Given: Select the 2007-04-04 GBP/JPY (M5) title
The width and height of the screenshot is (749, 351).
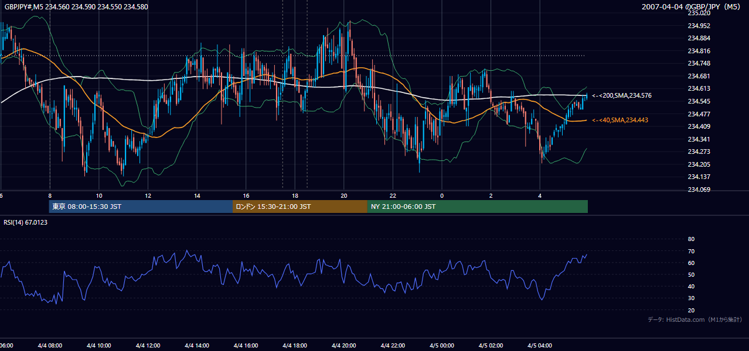Looking at the screenshot, I should coord(692,6).
